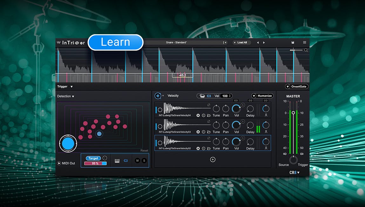Click the Waves InTrigger logo
The height and width of the screenshot is (207, 365).
coord(71,43)
